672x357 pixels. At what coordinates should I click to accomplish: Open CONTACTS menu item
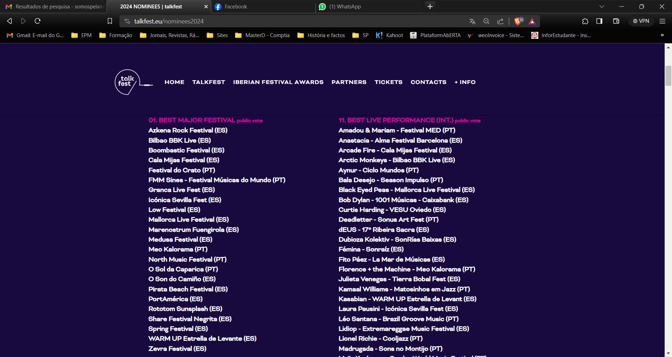tap(428, 82)
